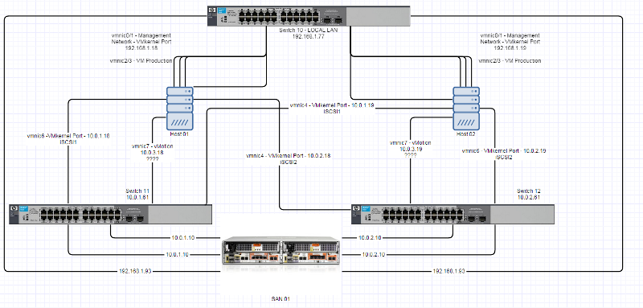
Task: Select the vmnic7 vMotion 10.0.3.18 label
Action: (152, 152)
